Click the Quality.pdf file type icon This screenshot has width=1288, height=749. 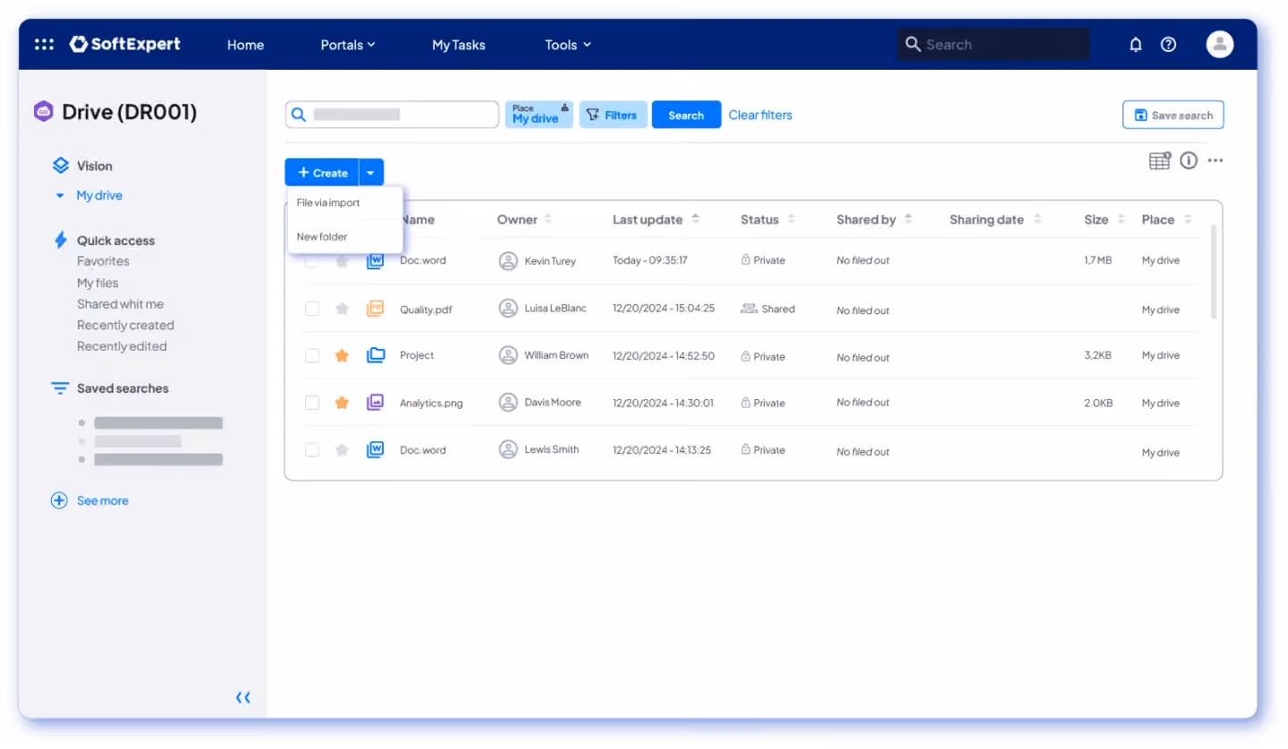[376, 309]
